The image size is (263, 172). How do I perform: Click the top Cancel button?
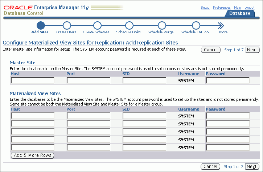click(x=211, y=50)
